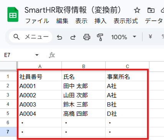Redo the last action

point(73,37)
